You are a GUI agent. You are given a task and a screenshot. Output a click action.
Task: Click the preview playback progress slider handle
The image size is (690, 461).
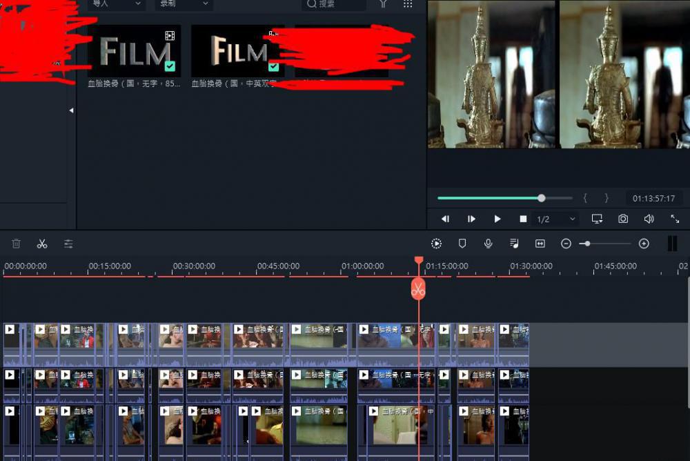click(x=542, y=198)
